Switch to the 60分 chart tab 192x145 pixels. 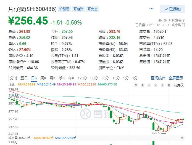94,78
